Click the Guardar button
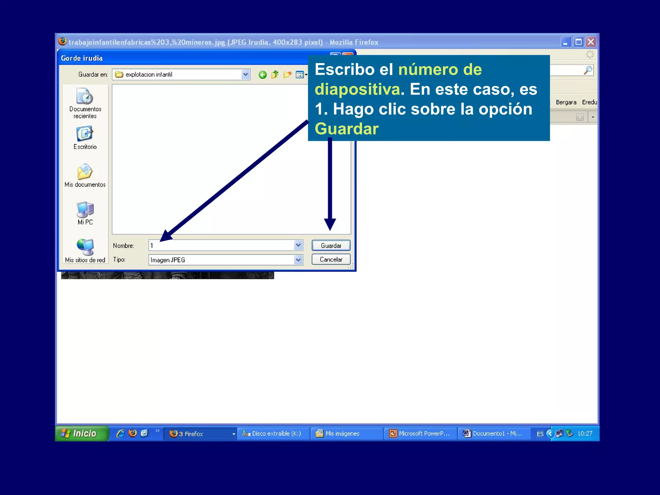 [331, 246]
